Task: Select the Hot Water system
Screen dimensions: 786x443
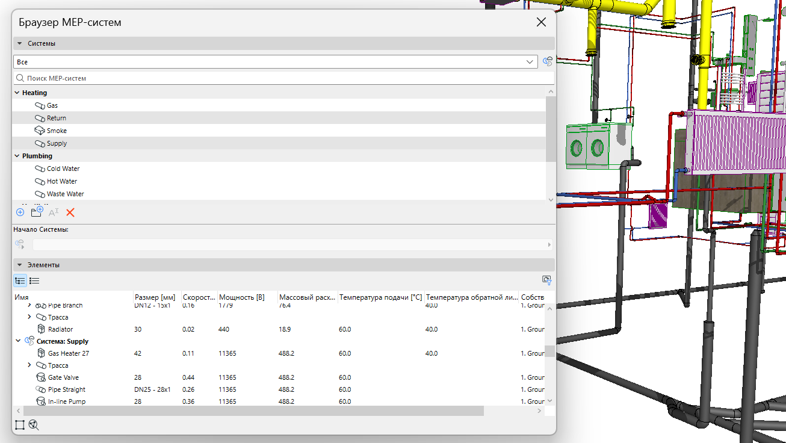Action: pos(279,181)
